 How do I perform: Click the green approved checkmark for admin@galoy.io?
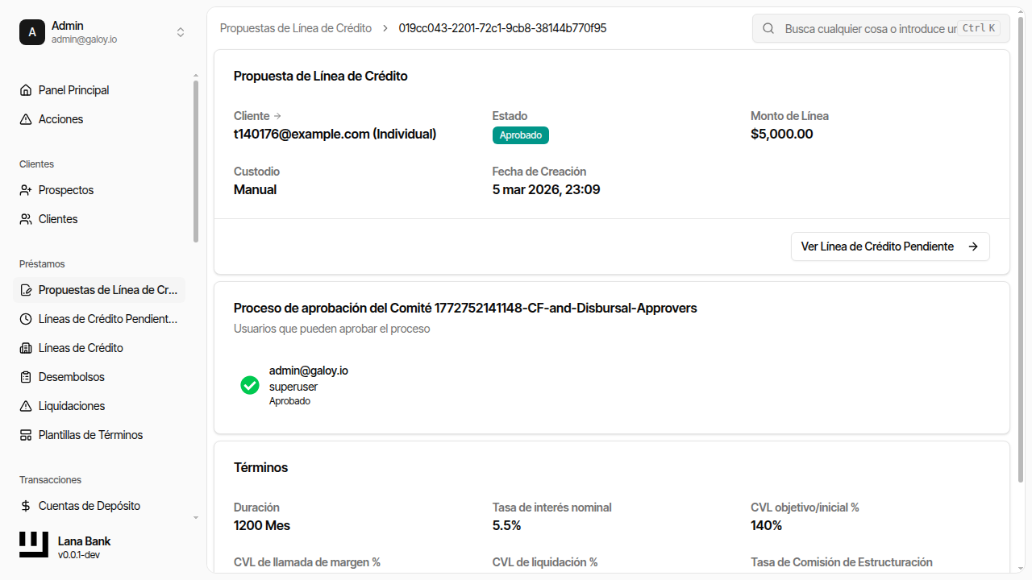click(x=250, y=385)
